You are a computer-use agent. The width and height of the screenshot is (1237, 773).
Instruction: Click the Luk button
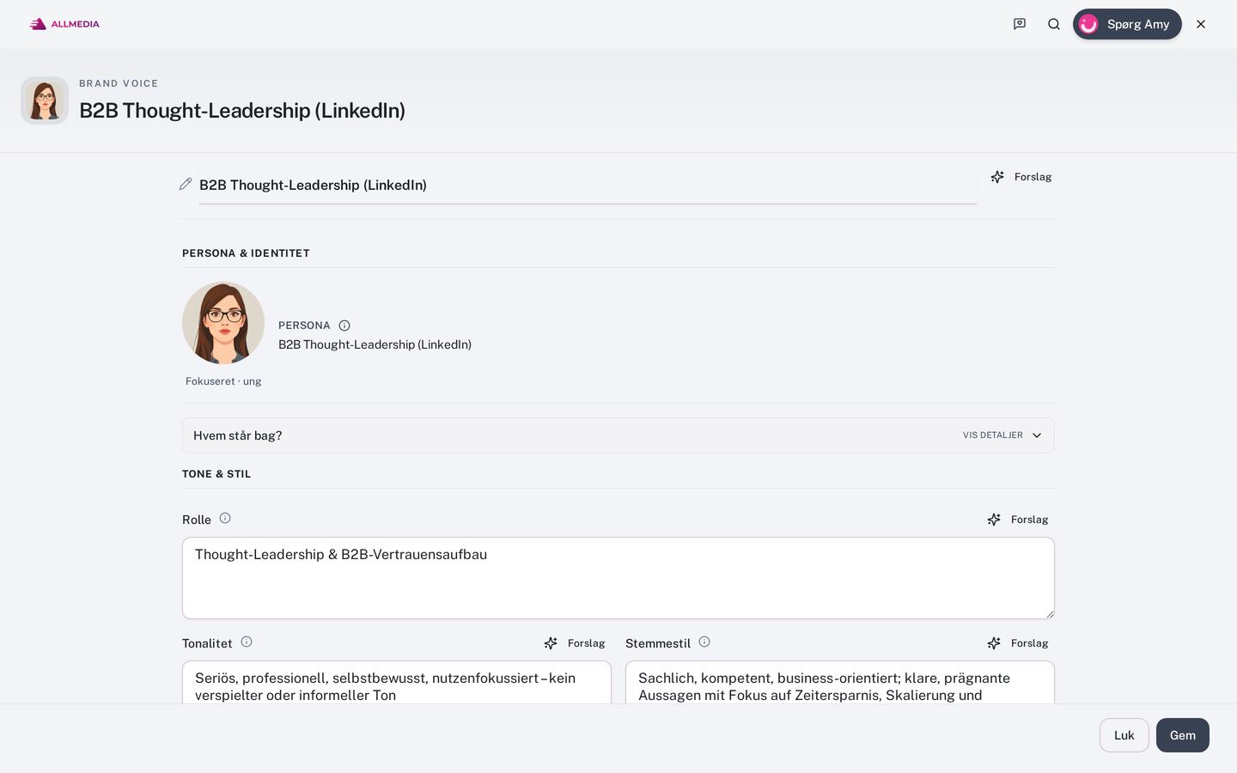pos(1124,735)
